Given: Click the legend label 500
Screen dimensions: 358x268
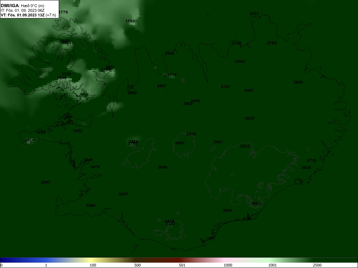Looking at the screenshot, I should 138,265.
